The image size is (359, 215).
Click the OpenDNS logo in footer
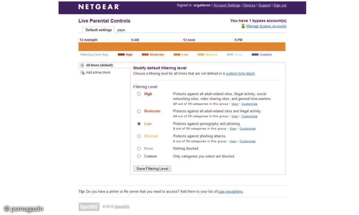point(89,207)
